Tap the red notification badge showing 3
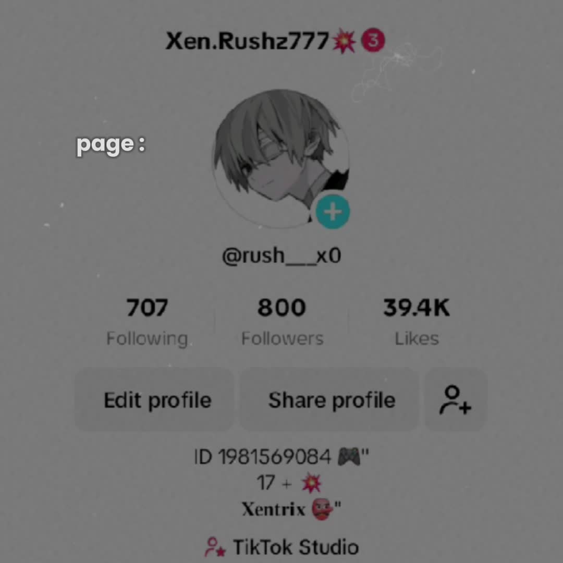This screenshot has width=563, height=563. coord(373,41)
